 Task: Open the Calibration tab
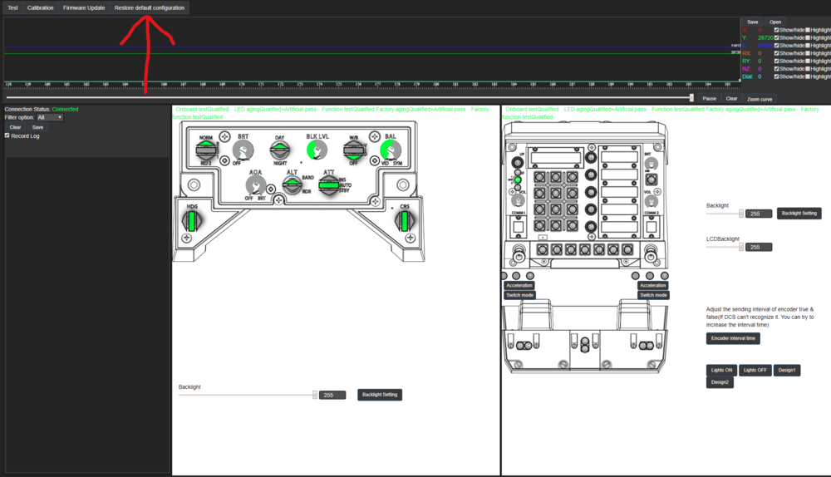[40, 8]
